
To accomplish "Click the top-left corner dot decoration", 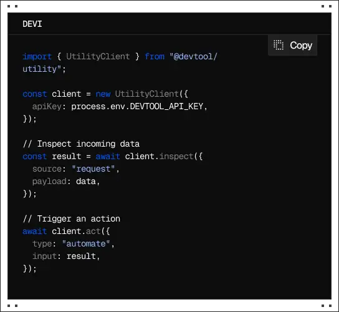I will pos(9,6).
